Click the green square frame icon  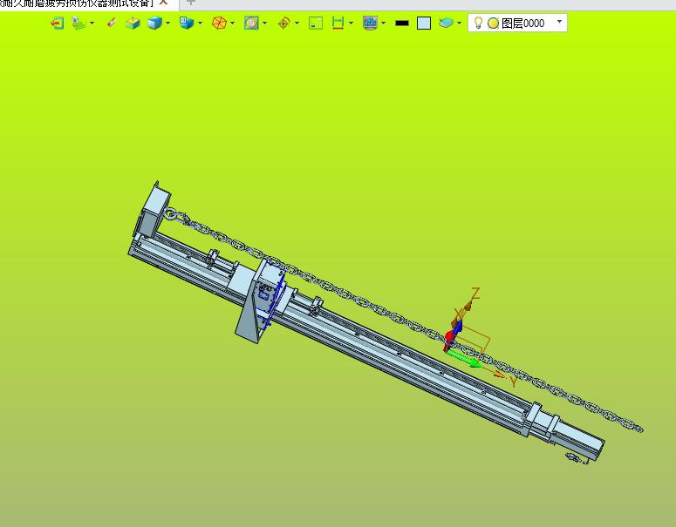[x=316, y=23]
